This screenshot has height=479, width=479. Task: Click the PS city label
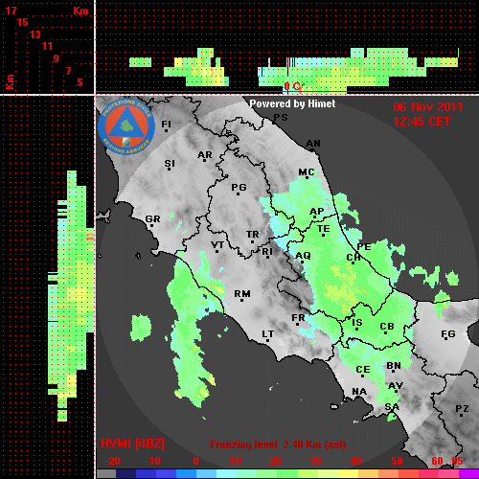[281, 118]
